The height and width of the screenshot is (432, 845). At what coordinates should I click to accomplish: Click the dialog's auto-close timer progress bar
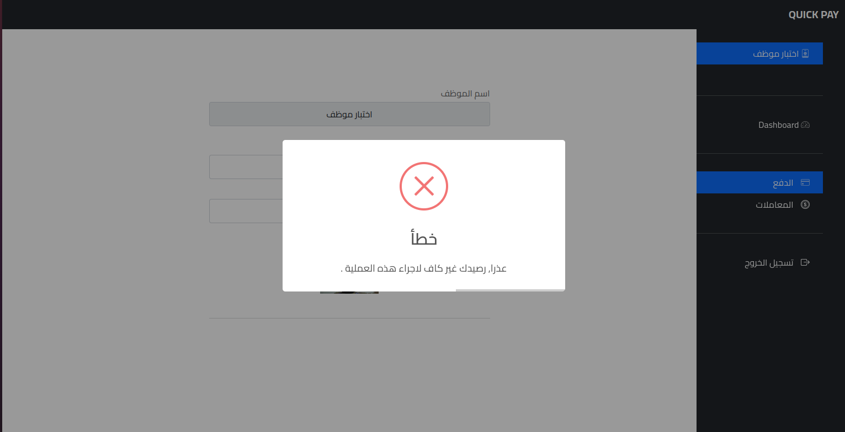(511, 290)
